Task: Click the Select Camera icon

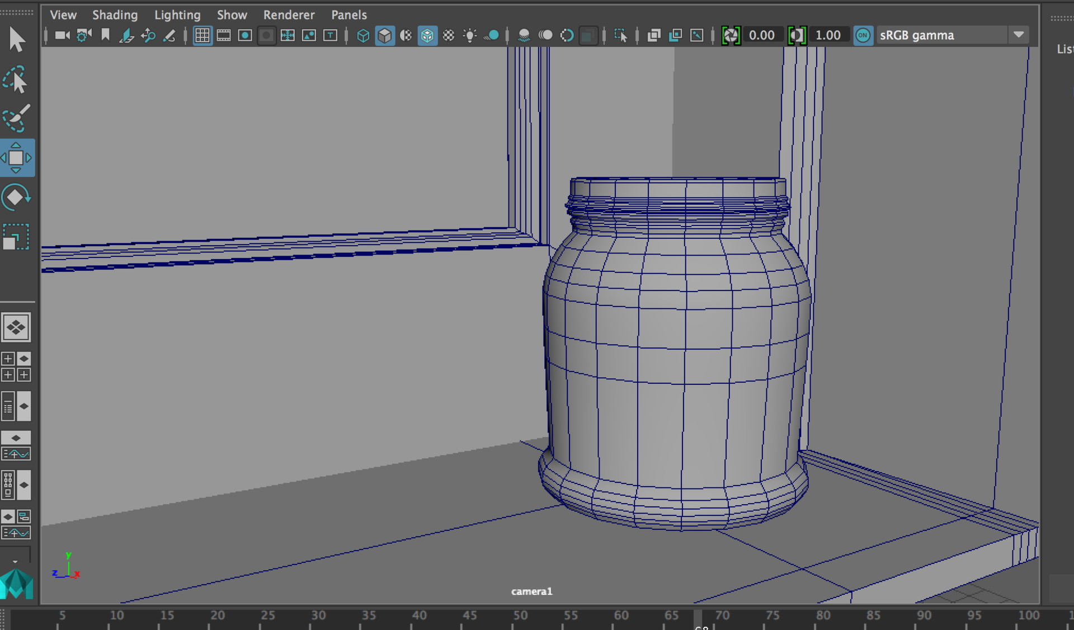Action: pyautogui.click(x=62, y=35)
